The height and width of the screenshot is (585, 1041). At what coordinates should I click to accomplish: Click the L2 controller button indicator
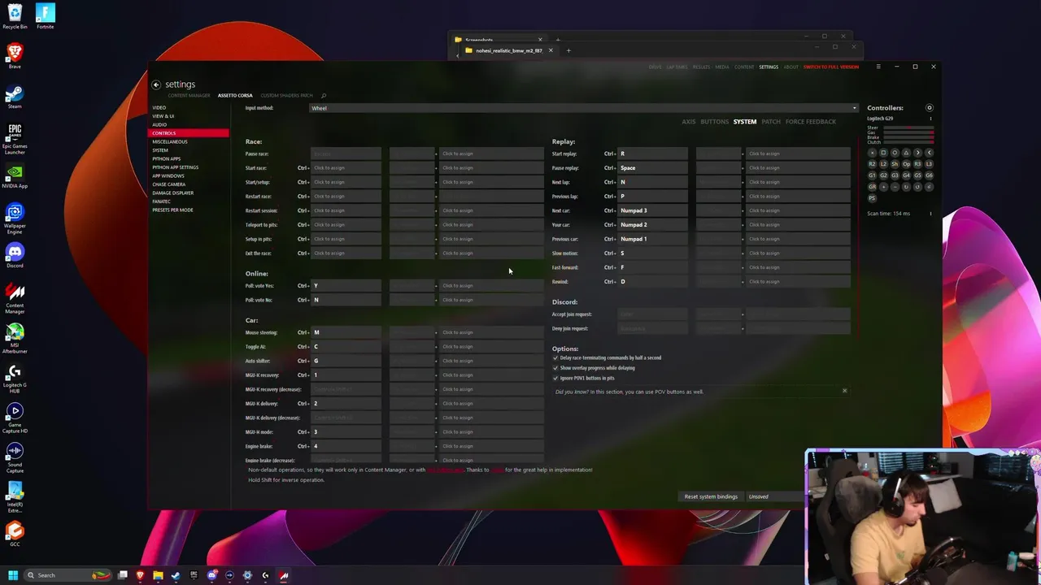point(883,164)
